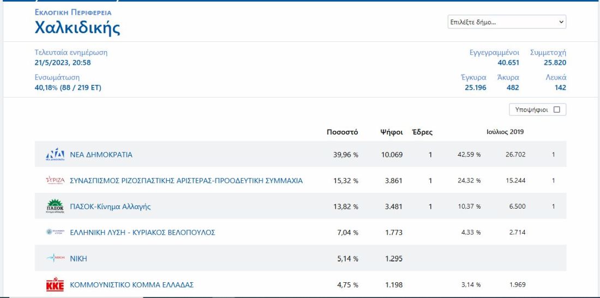This screenshot has width=600, height=298.
Task: Click the 13,82 % percentage cell
Action: coord(345,206)
